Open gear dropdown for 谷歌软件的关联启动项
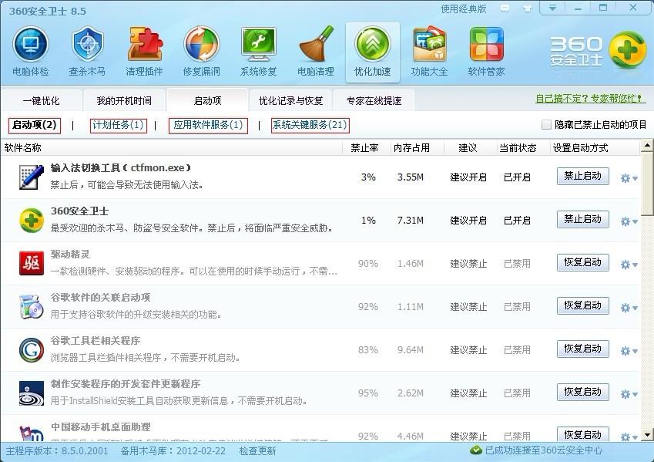Screen dimensions: 654x462 click(x=629, y=308)
